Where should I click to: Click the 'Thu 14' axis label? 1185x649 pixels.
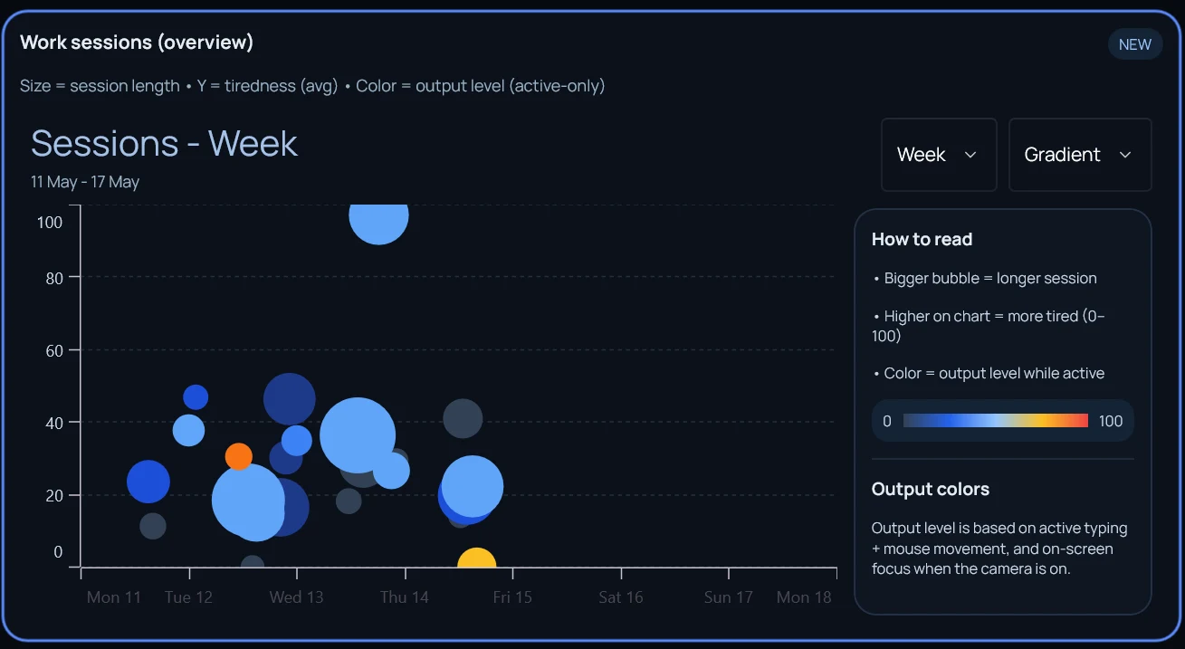tap(405, 597)
